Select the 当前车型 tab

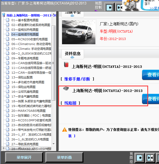[x=73, y=14]
